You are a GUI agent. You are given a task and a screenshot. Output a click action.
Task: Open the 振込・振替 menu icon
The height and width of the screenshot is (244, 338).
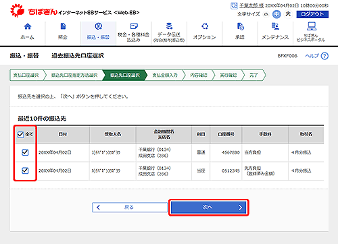coord(99,26)
